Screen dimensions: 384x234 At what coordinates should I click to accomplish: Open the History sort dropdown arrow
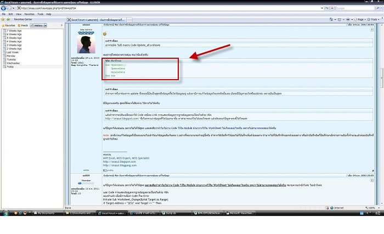(46, 25)
